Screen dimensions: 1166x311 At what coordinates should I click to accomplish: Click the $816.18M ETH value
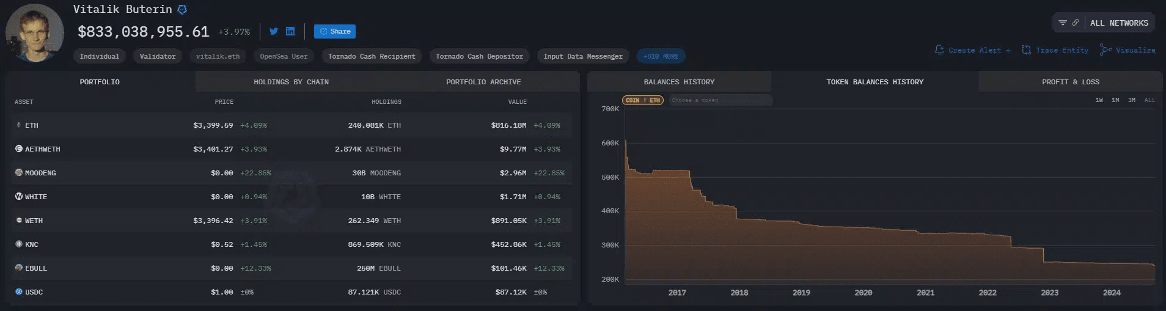tap(508, 125)
